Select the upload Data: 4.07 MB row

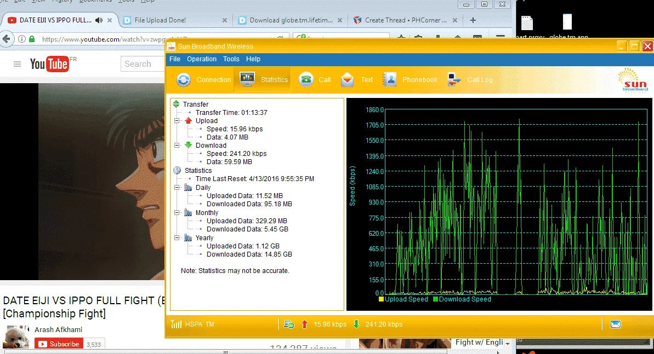click(x=228, y=137)
